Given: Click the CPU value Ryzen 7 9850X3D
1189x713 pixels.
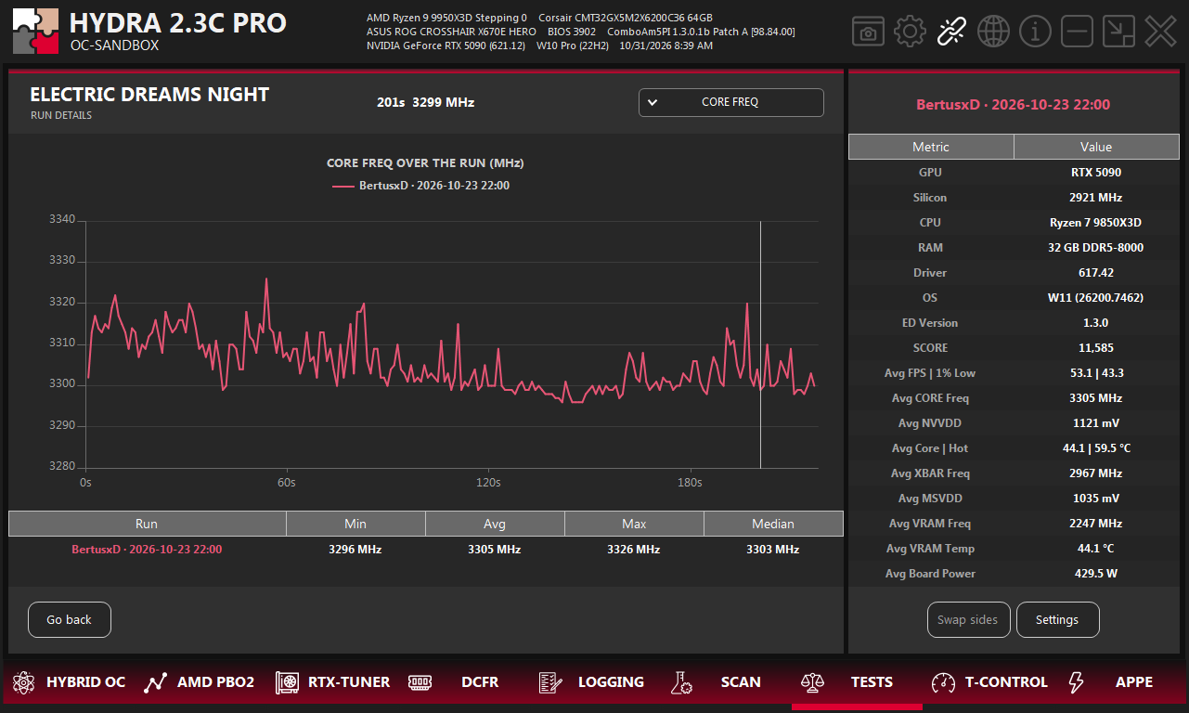Looking at the screenshot, I should point(1096,223).
